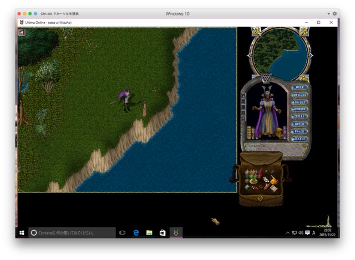Open Task View on the taskbar
This screenshot has width=355, height=260.
pos(122,233)
